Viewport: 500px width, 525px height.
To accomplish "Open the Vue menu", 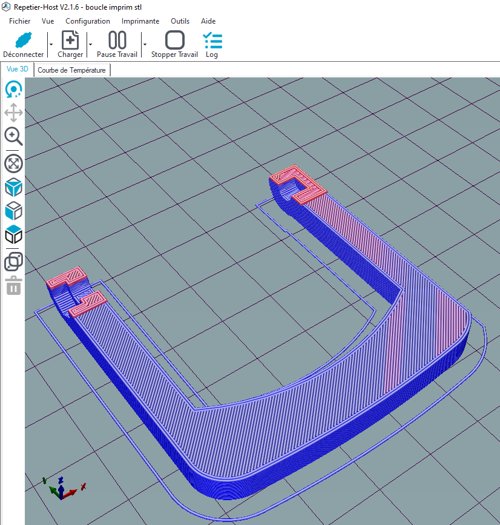I will [48, 21].
